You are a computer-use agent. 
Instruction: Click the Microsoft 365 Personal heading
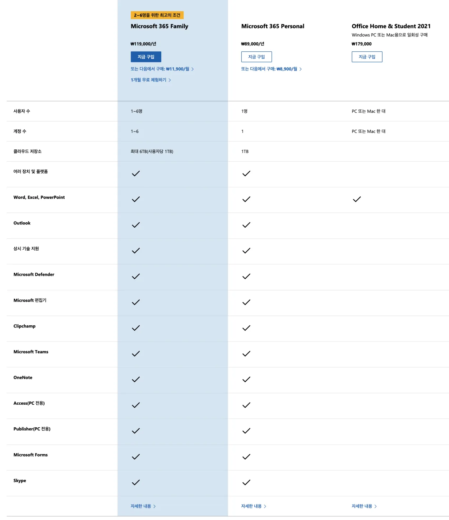[273, 26]
